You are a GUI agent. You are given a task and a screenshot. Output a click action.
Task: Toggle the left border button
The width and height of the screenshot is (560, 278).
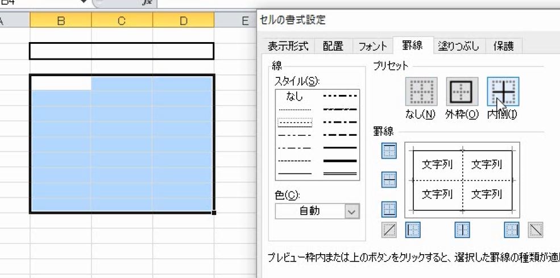coord(413,230)
